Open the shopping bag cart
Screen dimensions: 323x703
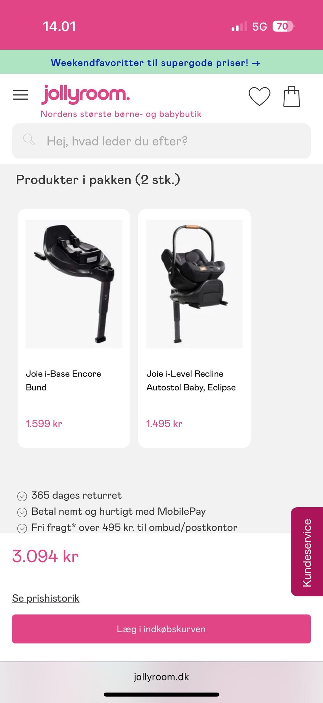click(291, 97)
